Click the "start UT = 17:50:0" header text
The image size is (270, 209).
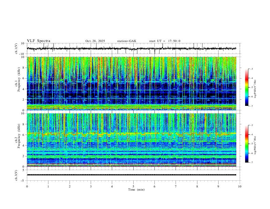(165, 41)
